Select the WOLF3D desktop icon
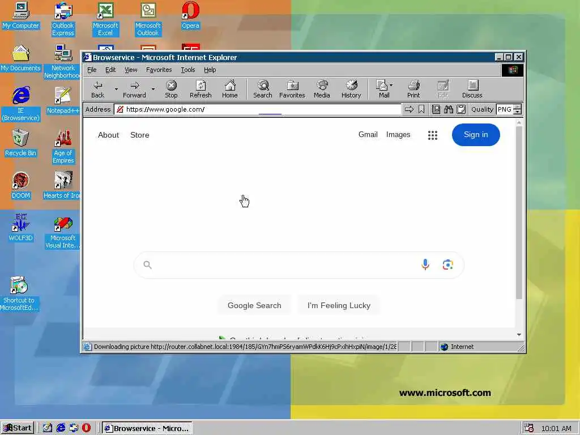Screen dimensions: 580x435 click(21, 228)
